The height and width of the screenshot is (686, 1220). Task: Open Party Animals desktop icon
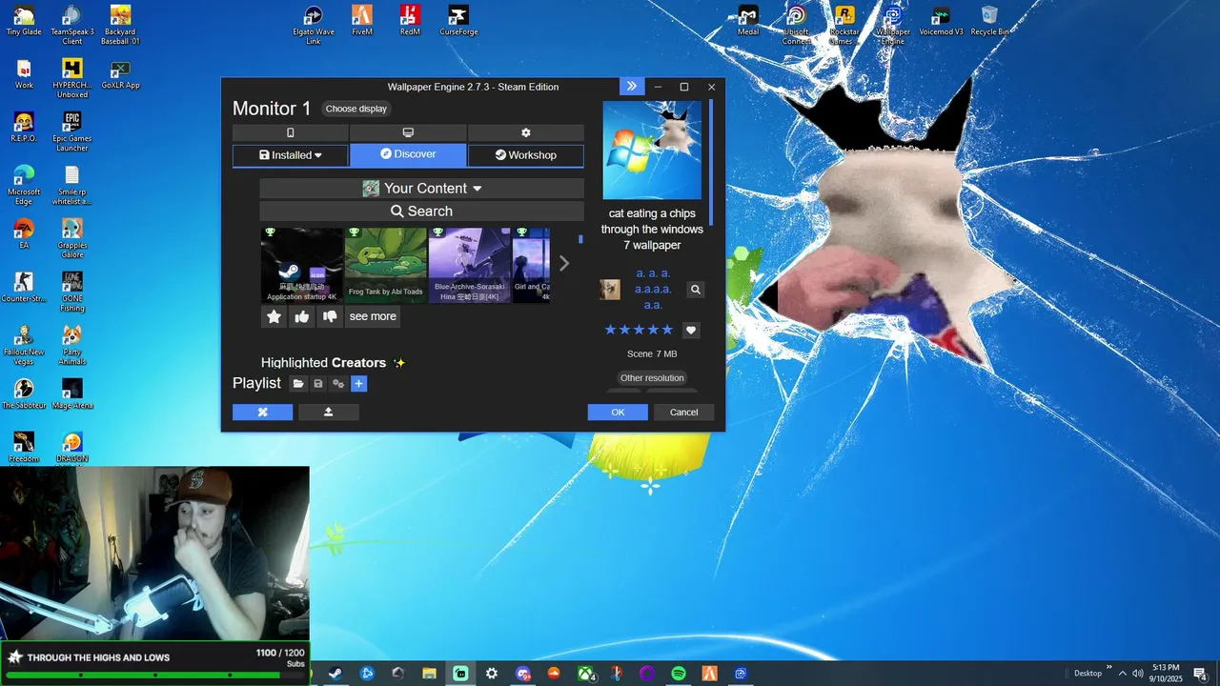[72, 345]
